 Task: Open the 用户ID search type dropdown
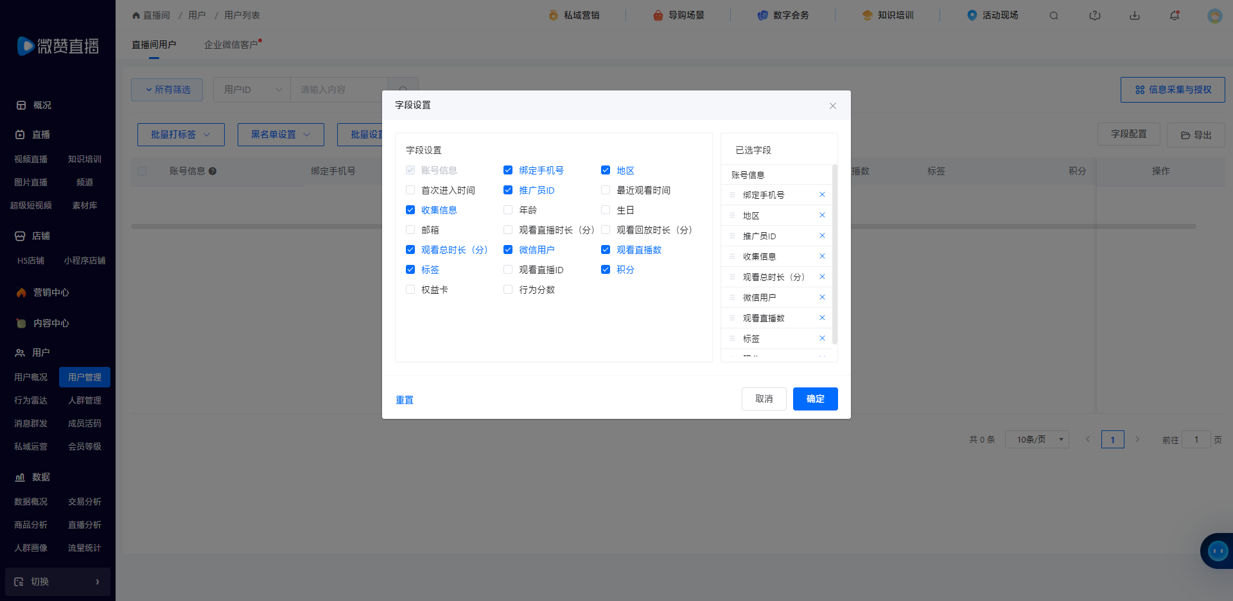(252, 90)
